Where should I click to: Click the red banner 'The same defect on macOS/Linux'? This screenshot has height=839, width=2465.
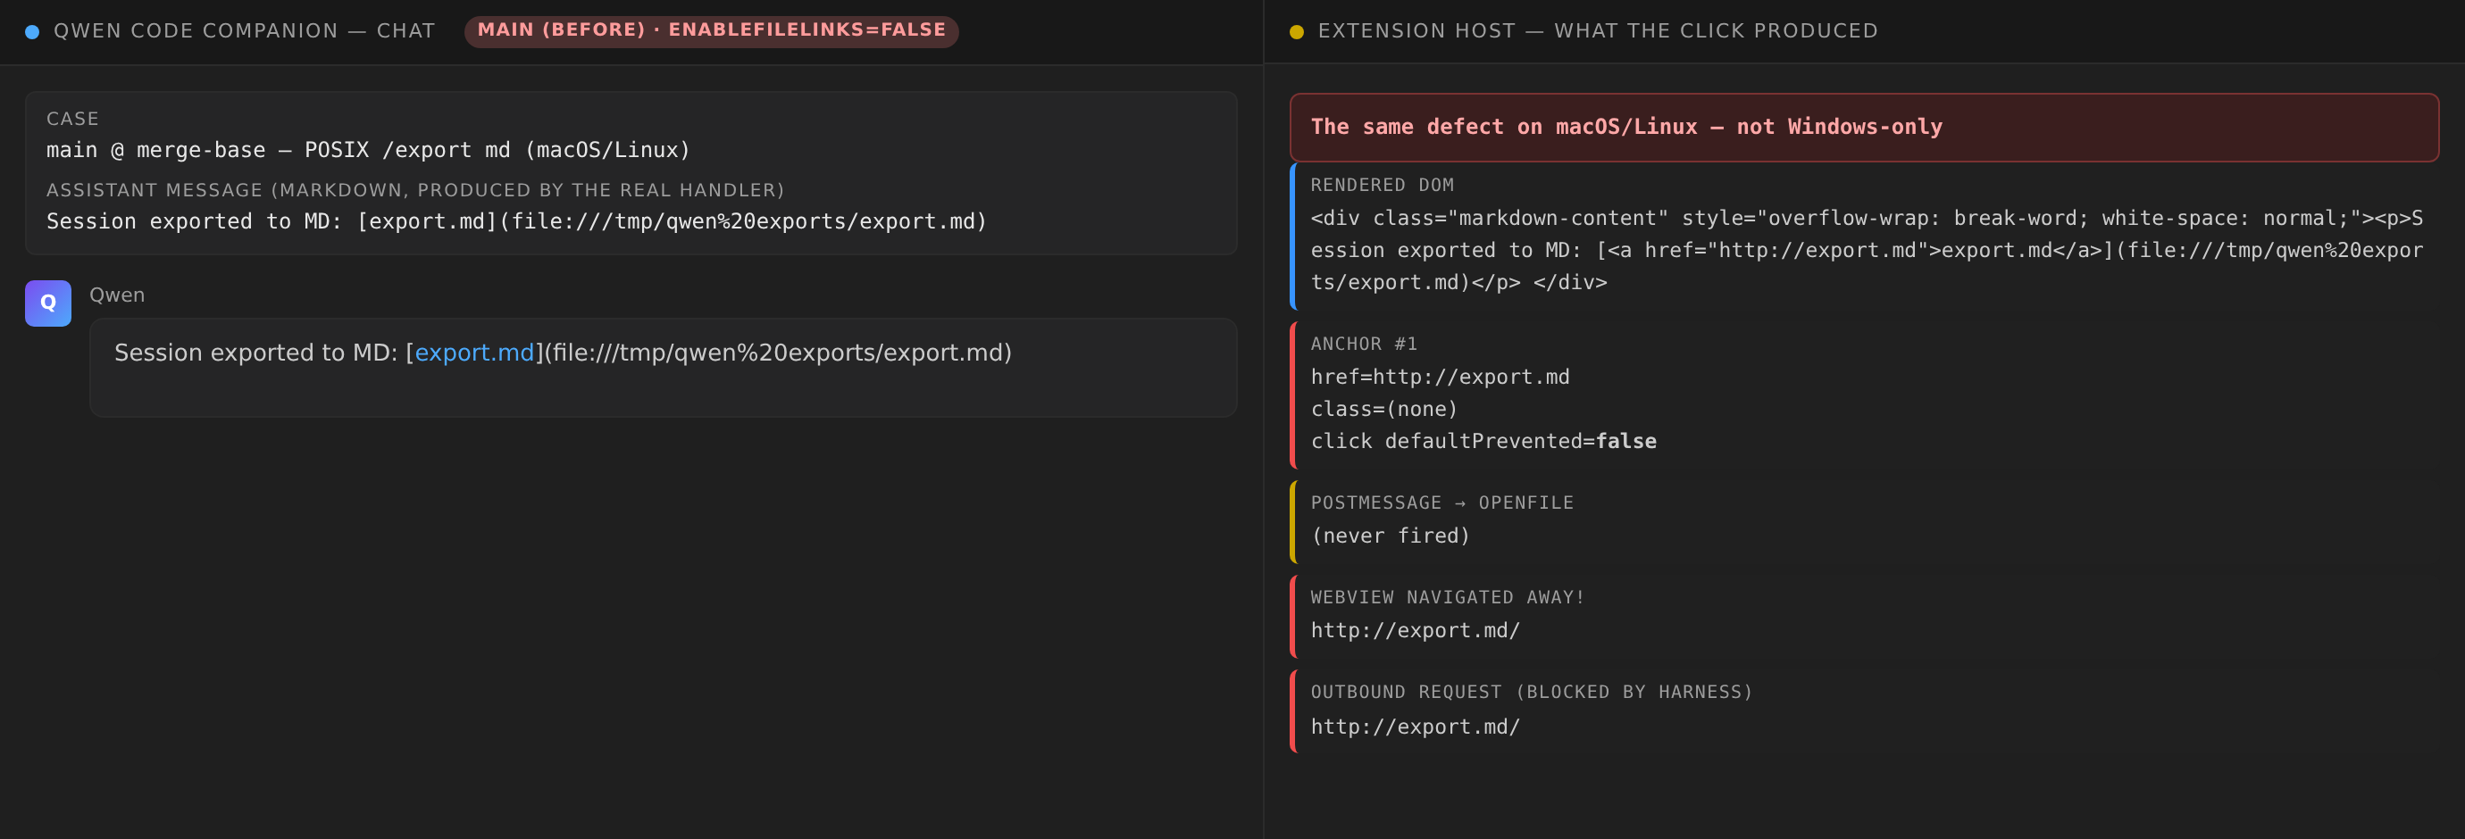pos(1864,128)
